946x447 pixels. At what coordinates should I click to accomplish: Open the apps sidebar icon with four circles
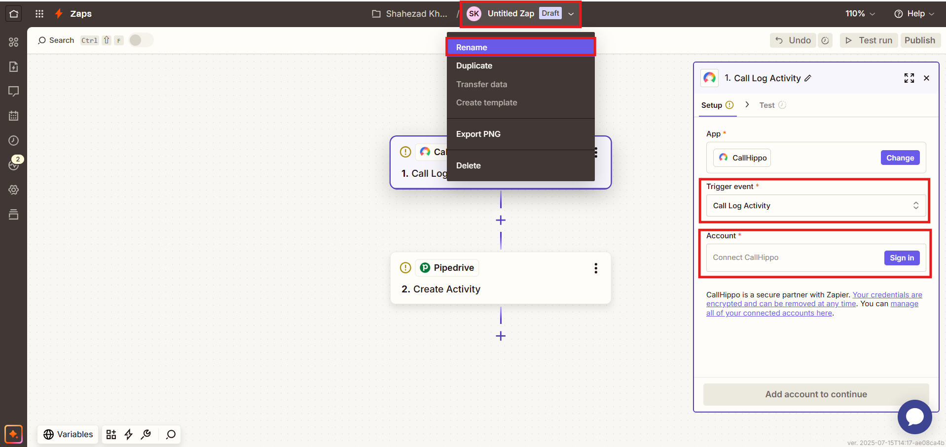point(14,42)
